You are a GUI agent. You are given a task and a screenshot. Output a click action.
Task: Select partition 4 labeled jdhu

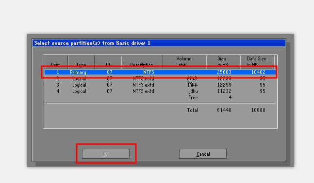click(160, 91)
